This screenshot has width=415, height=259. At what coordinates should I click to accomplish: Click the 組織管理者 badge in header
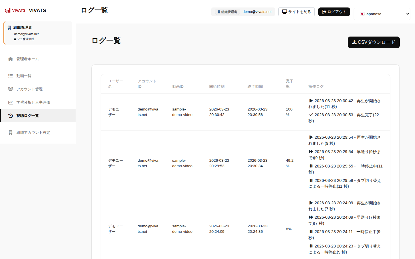pyautogui.click(x=227, y=12)
